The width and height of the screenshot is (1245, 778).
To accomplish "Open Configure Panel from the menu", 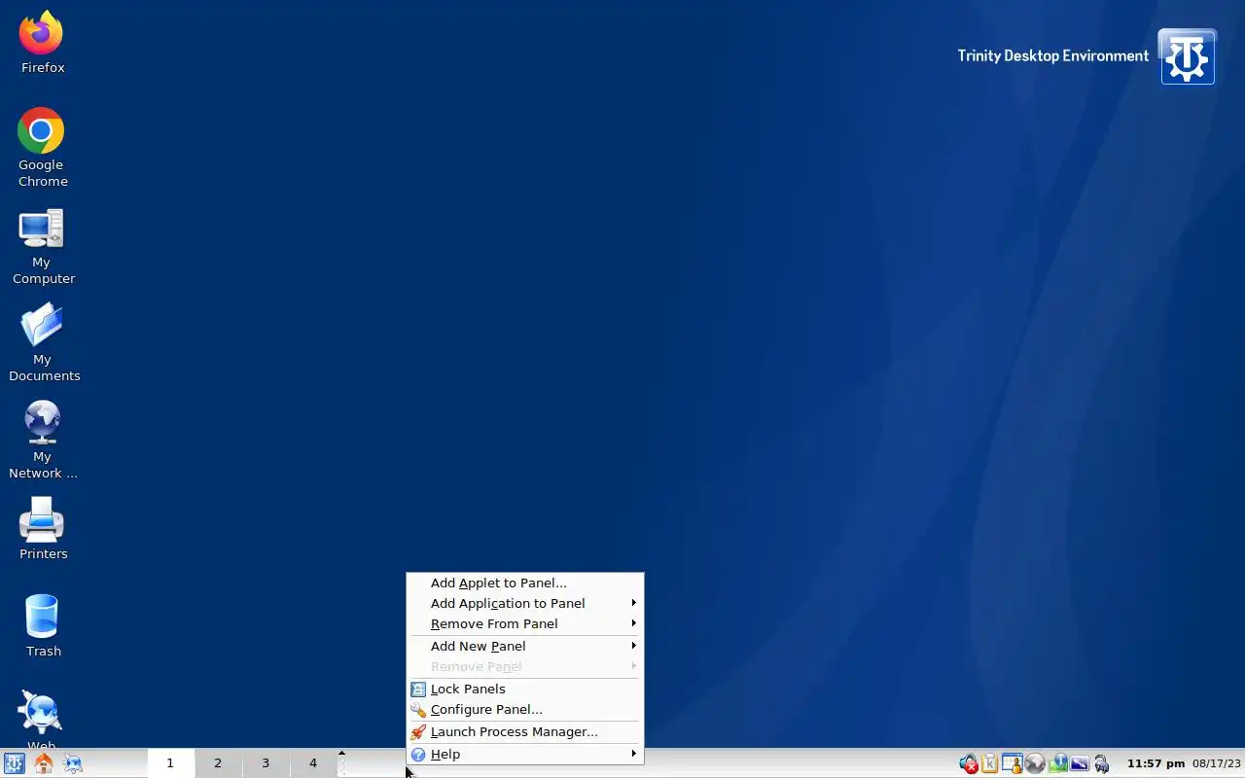I will (524, 710).
